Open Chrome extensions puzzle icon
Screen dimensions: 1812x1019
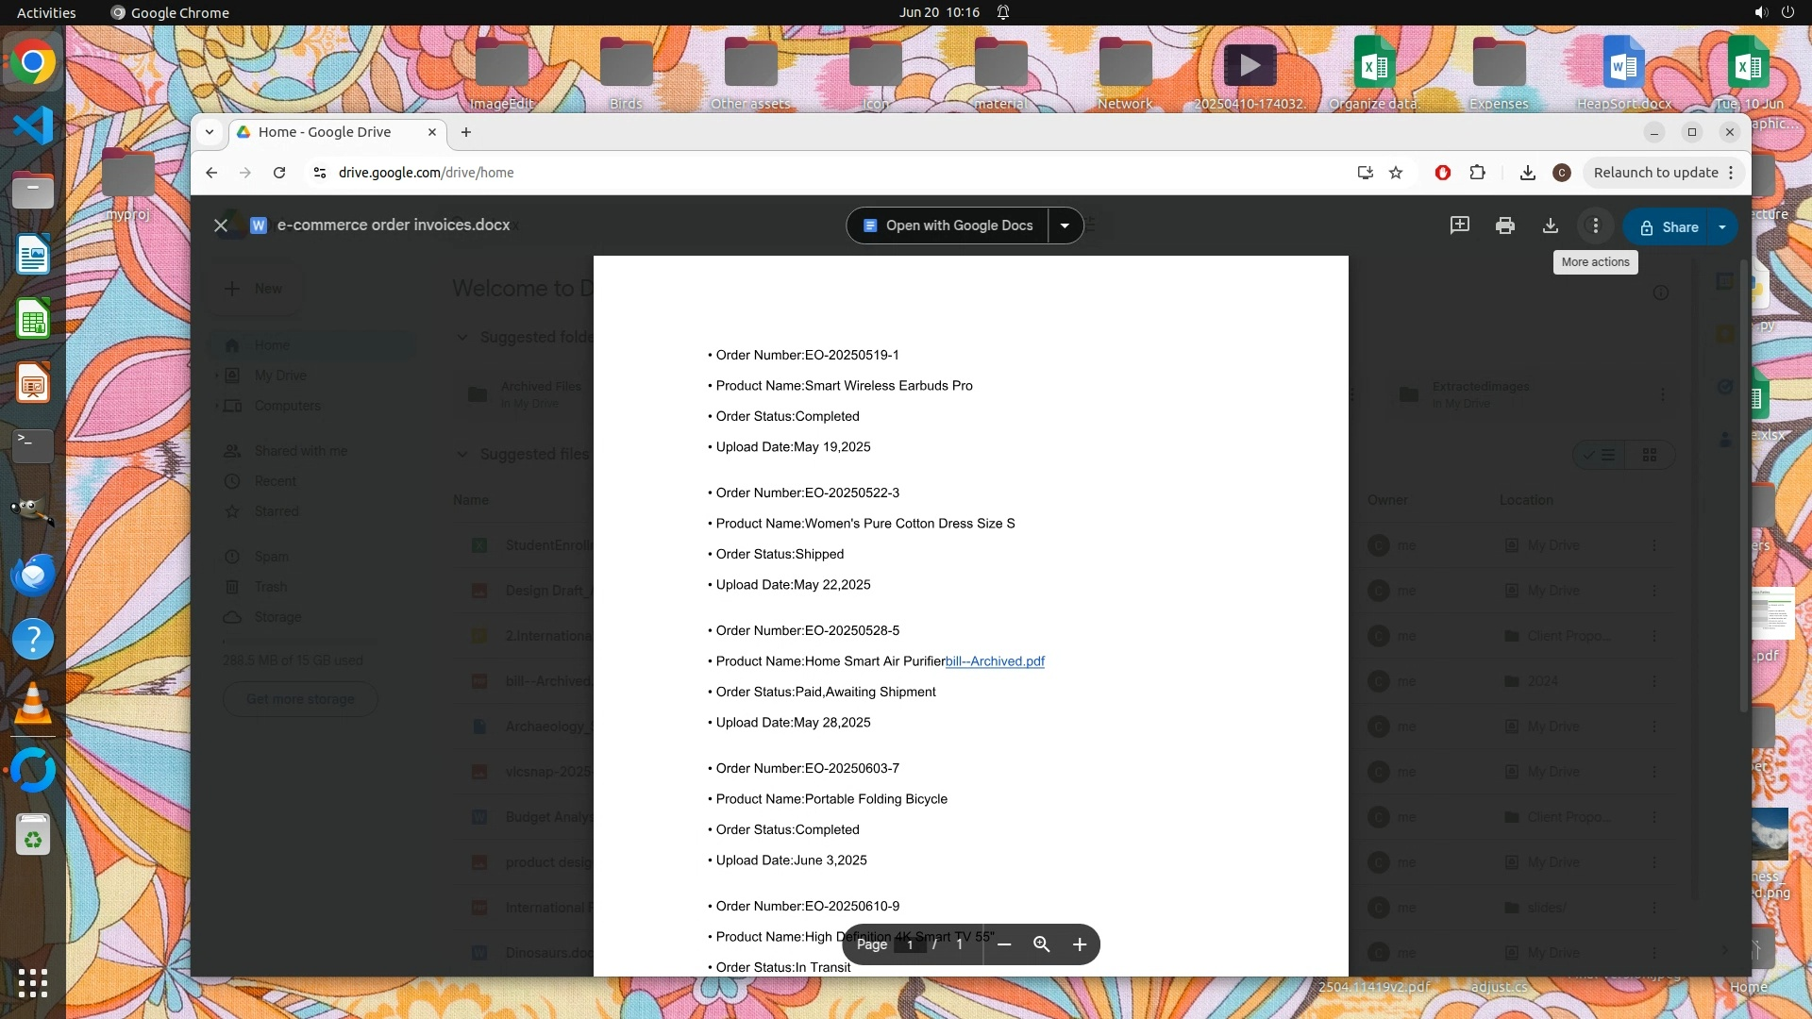click(1477, 173)
